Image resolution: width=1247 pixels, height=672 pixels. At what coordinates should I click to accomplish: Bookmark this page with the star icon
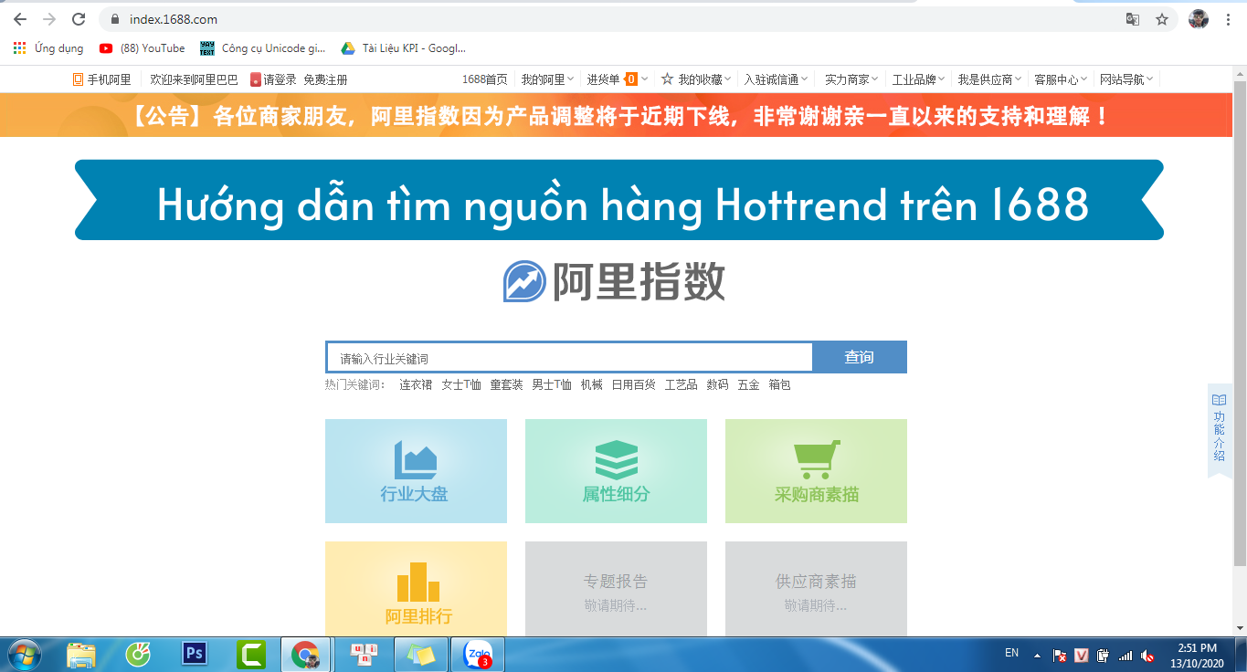pyautogui.click(x=1162, y=19)
